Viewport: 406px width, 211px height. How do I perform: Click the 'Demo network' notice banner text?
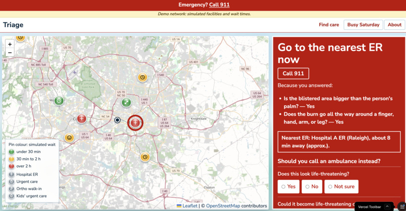point(204,14)
